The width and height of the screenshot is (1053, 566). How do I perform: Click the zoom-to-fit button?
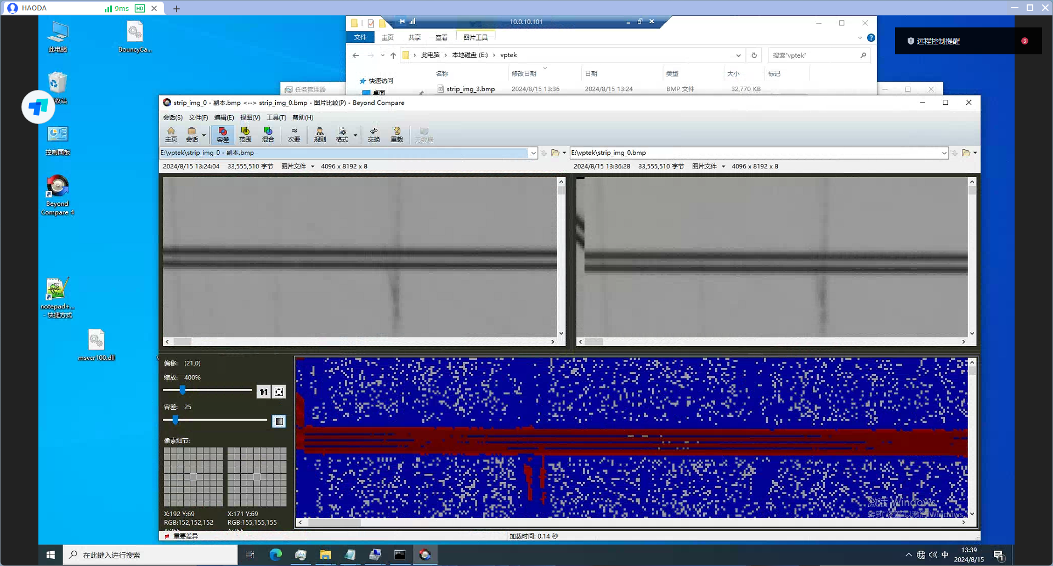pos(279,392)
